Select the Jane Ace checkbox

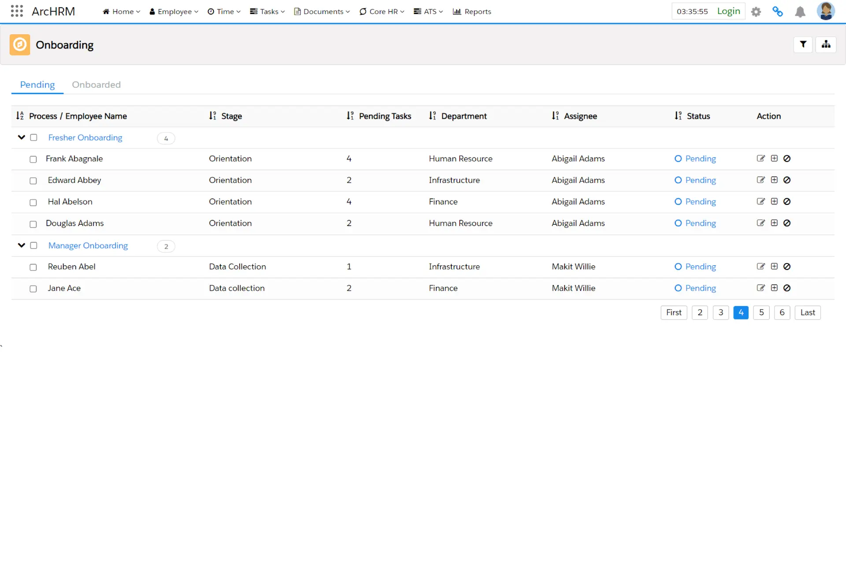point(33,289)
